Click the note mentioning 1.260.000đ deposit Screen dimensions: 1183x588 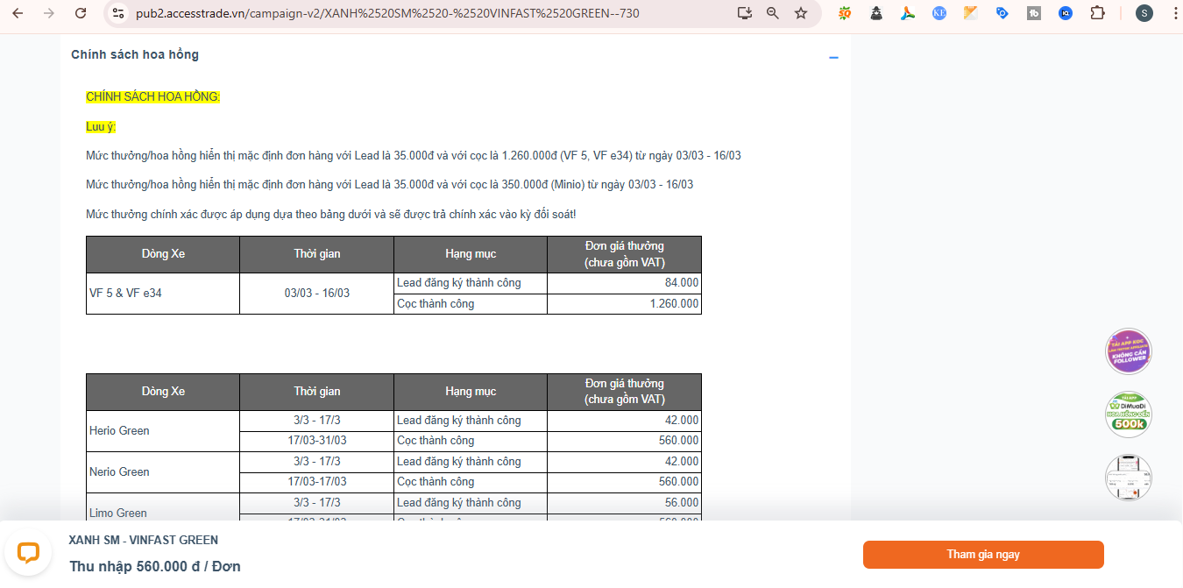click(x=414, y=155)
